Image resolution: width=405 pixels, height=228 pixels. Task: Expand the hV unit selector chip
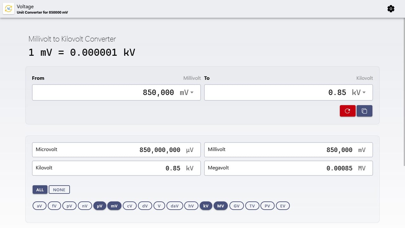tap(191, 206)
